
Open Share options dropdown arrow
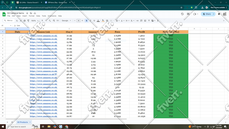pos(214,14)
